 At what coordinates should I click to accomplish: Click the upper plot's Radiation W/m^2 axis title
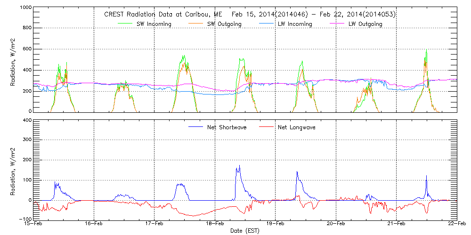click(14, 60)
